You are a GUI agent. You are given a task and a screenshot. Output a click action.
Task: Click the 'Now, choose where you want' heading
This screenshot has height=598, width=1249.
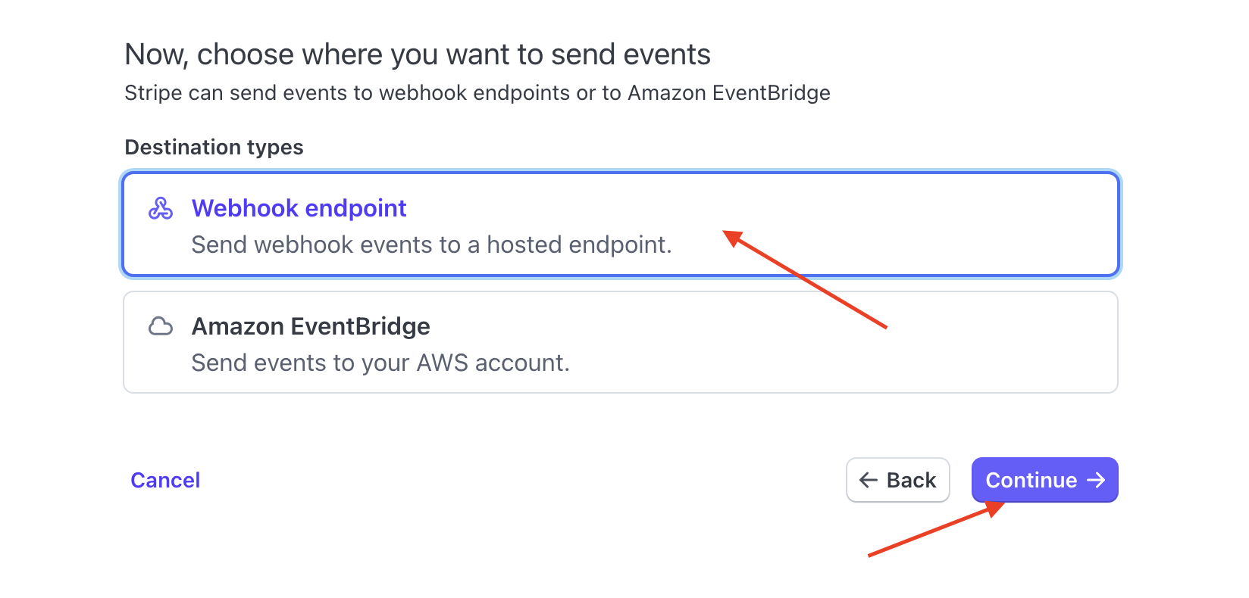(417, 55)
